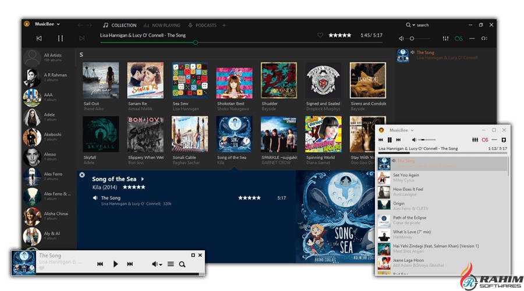Play Jeene Laga Hoon in playlist
Screen dimensions: 524x291
[442, 263]
